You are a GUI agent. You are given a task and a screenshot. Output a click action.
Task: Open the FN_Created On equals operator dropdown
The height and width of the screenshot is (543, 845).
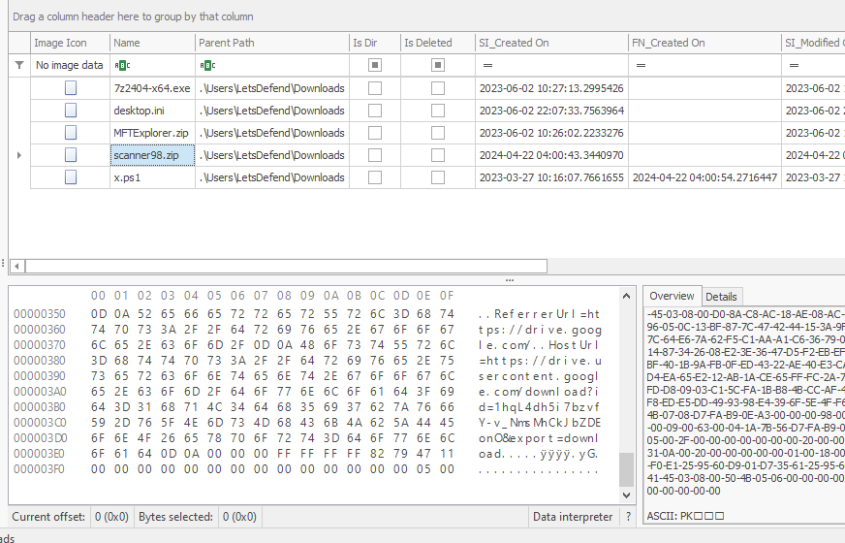(640, 65)
